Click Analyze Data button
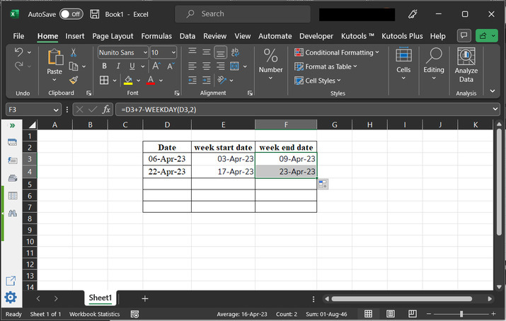The image size is (506, 321). tap(466, 66)
